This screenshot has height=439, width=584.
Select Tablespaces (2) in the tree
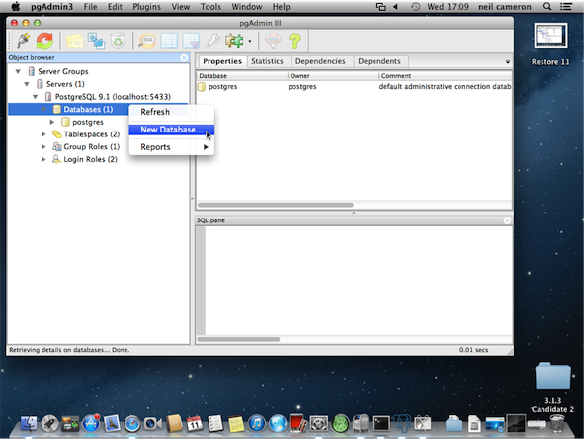point(92,134)
